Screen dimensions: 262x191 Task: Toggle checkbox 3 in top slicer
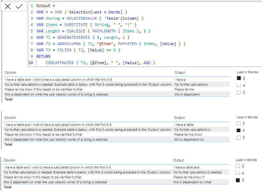(239, 78)
